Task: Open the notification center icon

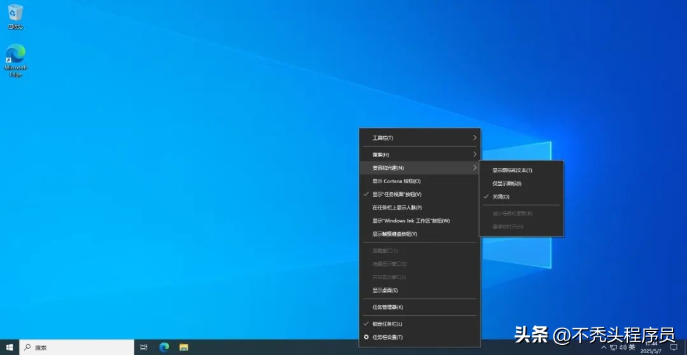Action: (x=674, y=347)
